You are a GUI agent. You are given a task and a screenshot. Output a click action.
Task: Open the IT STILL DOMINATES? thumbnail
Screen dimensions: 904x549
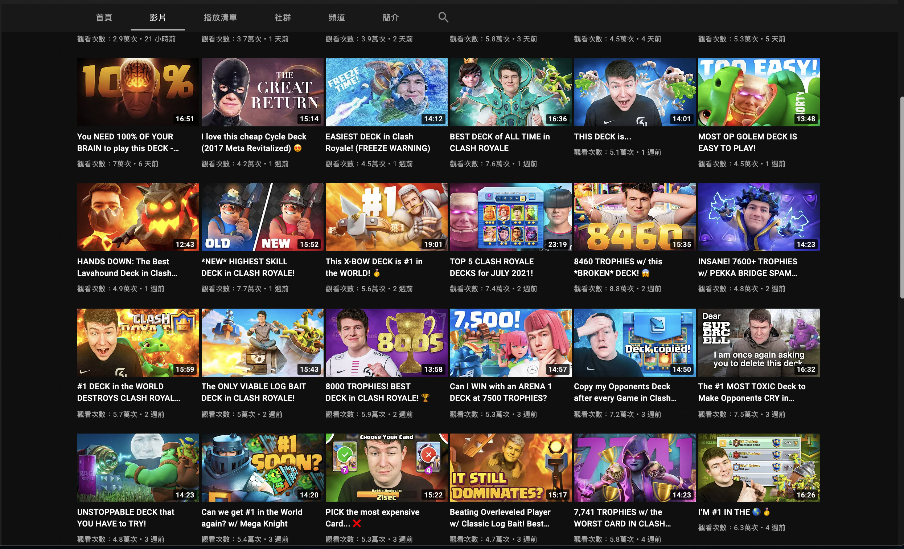tap(511, 467)
